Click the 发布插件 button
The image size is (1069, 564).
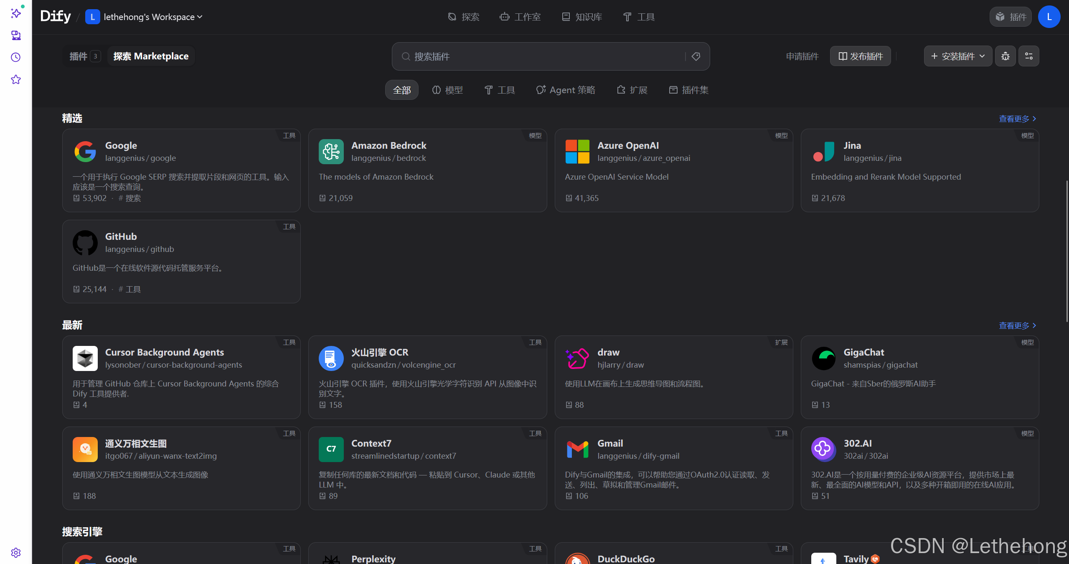point(860,56)
